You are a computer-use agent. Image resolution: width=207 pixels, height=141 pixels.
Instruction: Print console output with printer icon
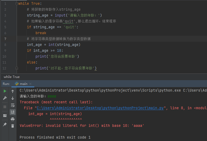(13, 119)
